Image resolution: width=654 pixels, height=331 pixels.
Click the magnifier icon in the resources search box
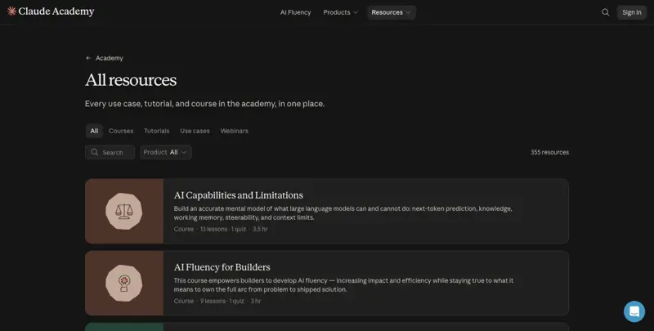pos(95,152)
